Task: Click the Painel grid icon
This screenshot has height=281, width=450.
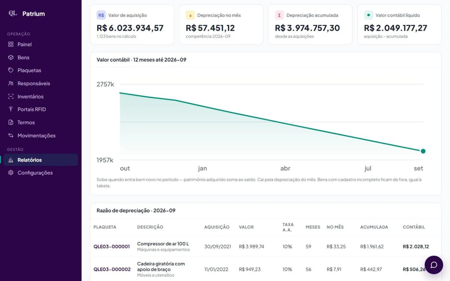Action: coord(11,44)
